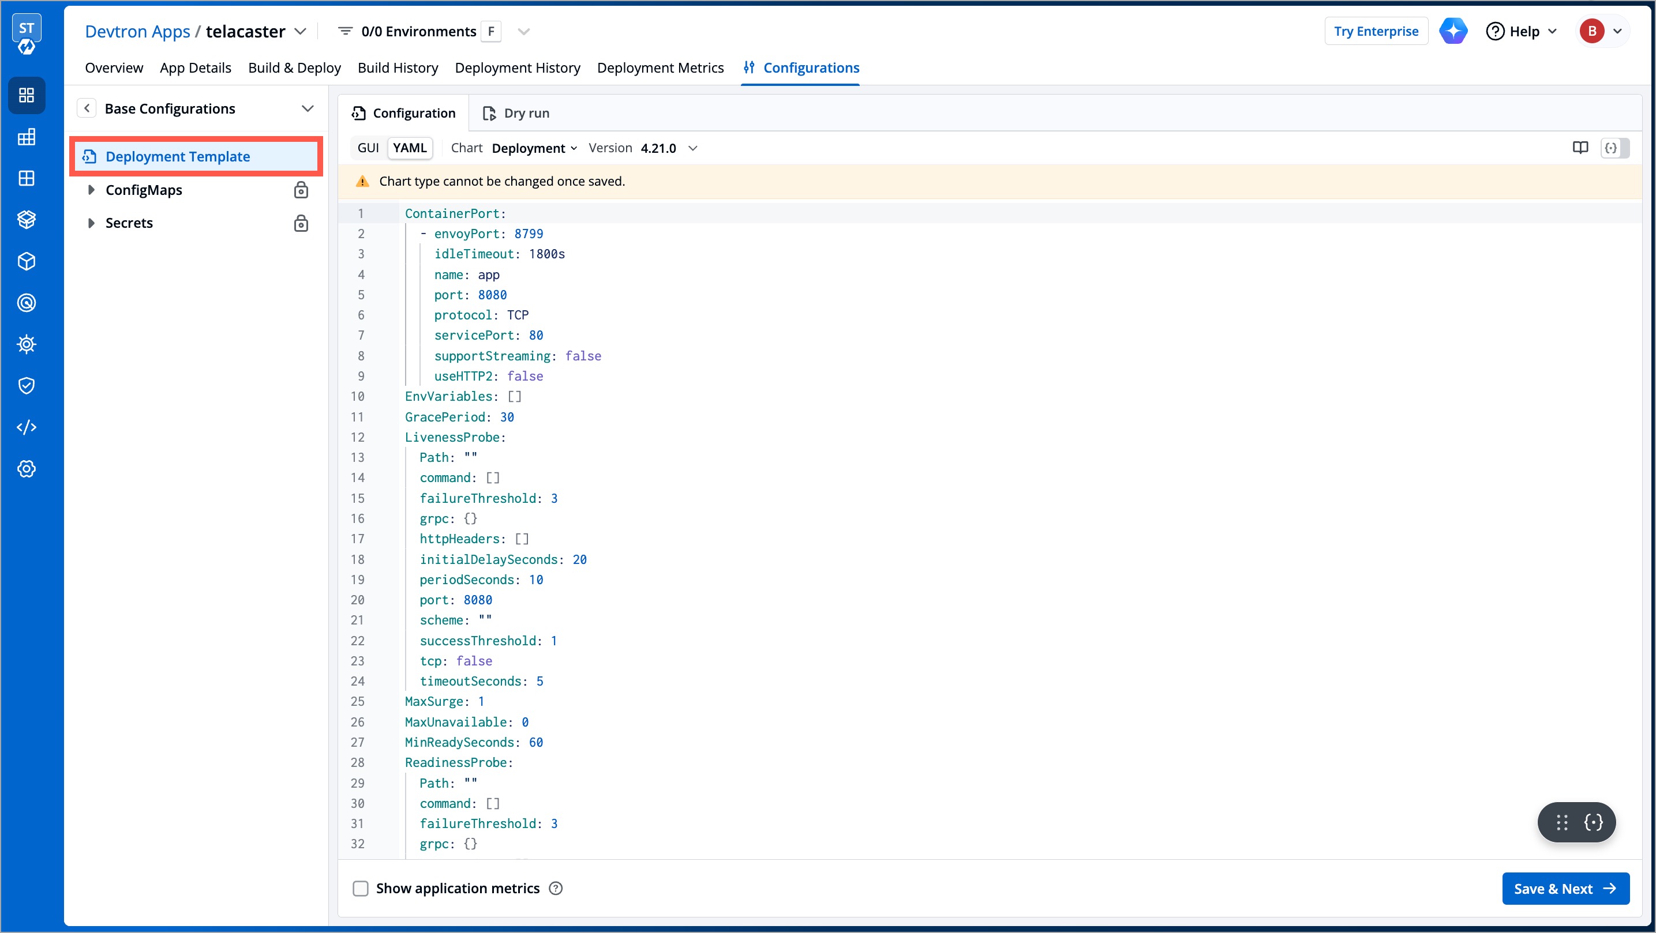Open the Deployment Metrics tab

(660, 67)
